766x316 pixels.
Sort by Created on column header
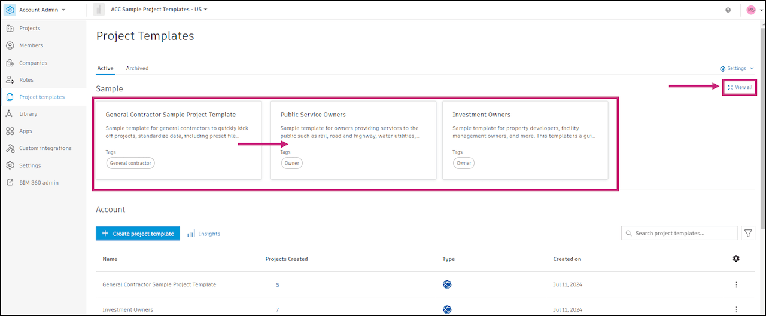567,259
